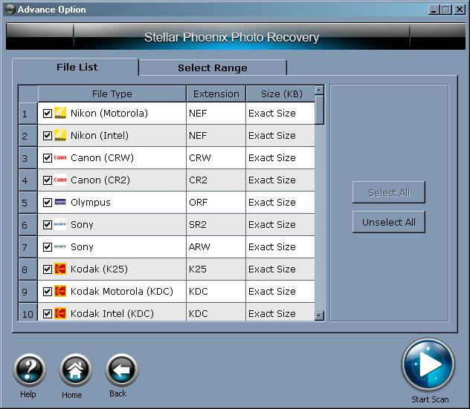Click the Extension column header
The width and height of the screenshot is (470, 409).
click(216, 94)
